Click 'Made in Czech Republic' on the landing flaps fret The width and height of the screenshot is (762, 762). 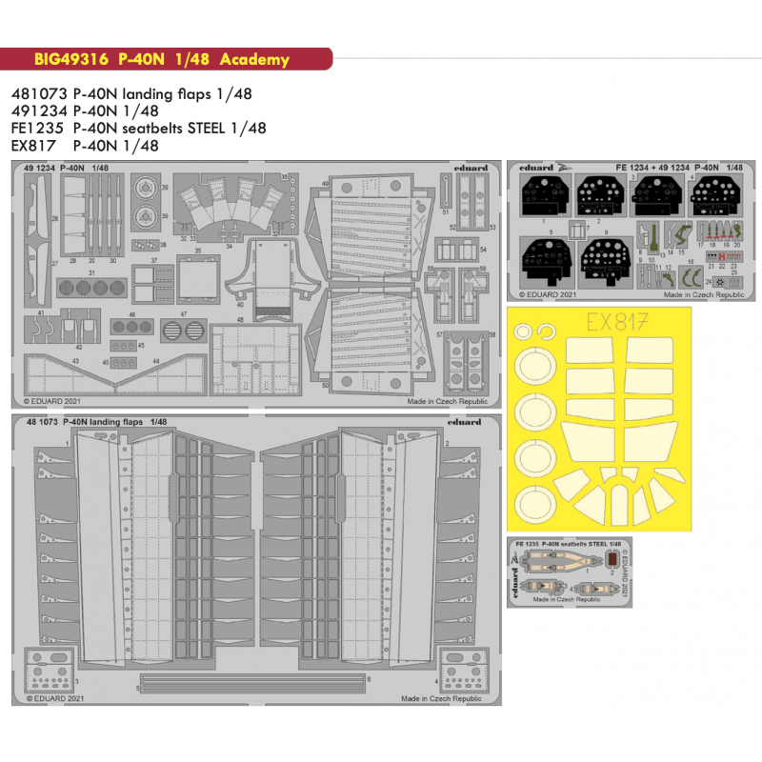[x=441, y=698]
